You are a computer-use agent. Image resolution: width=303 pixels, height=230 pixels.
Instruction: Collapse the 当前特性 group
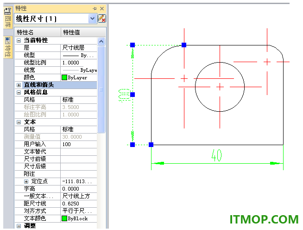tap(19, 41)
